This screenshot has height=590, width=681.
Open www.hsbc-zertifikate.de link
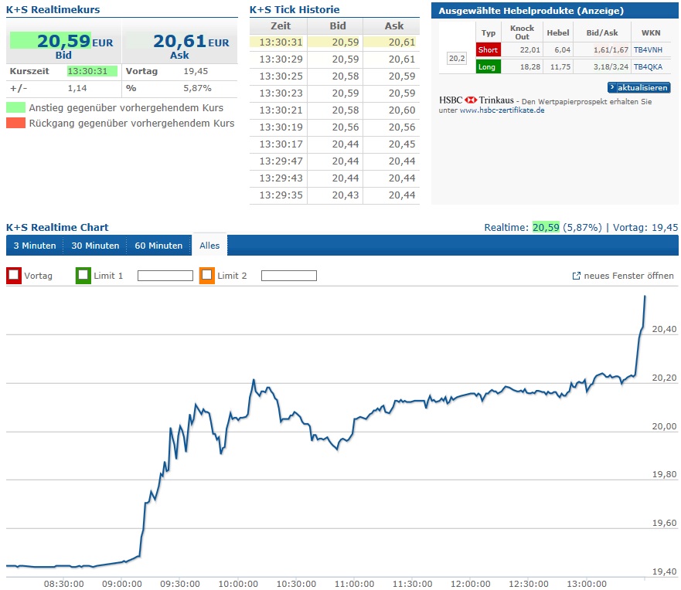(502, 110)
